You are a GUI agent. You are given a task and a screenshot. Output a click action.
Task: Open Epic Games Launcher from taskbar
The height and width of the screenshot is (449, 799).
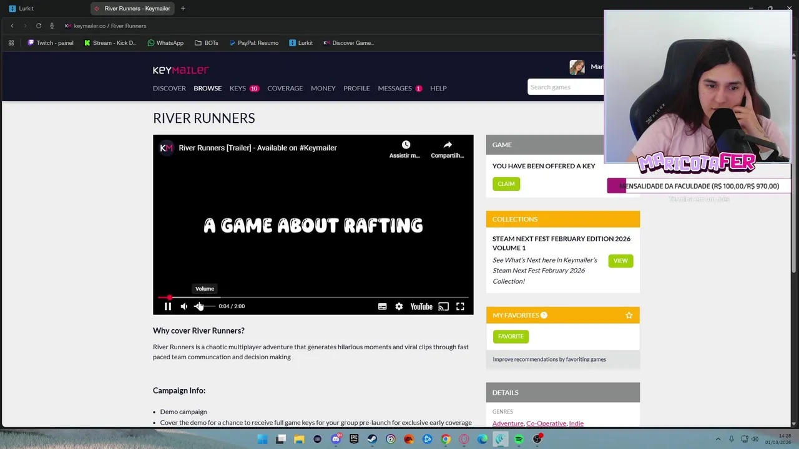click(354, 439)
